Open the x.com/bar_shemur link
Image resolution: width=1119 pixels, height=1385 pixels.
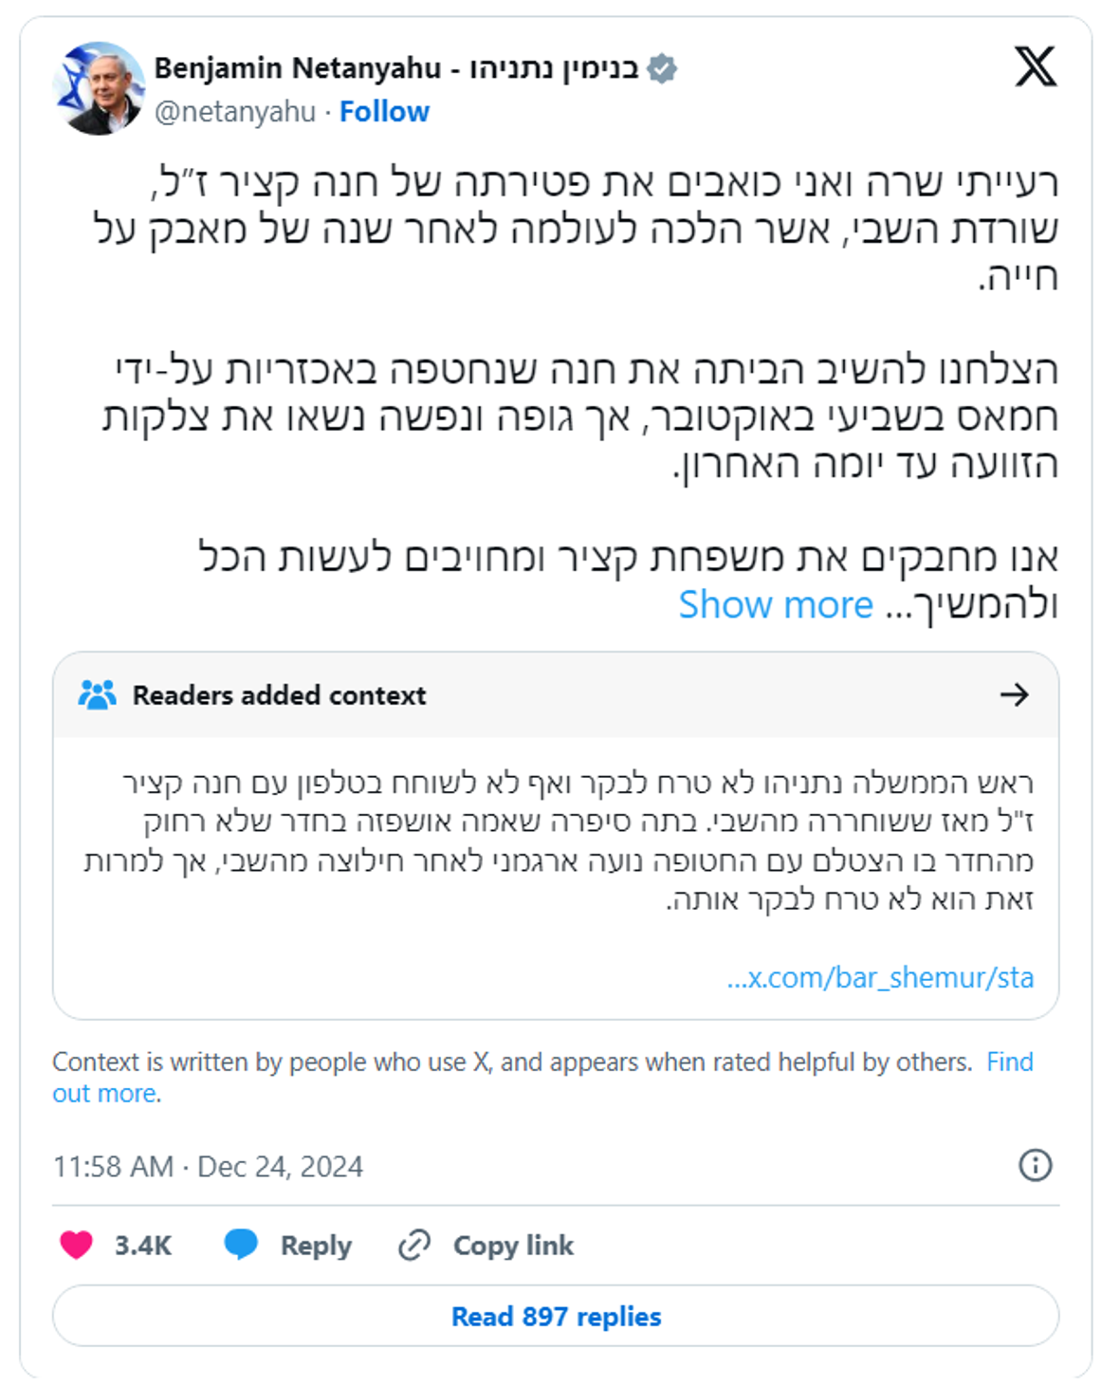880,977
